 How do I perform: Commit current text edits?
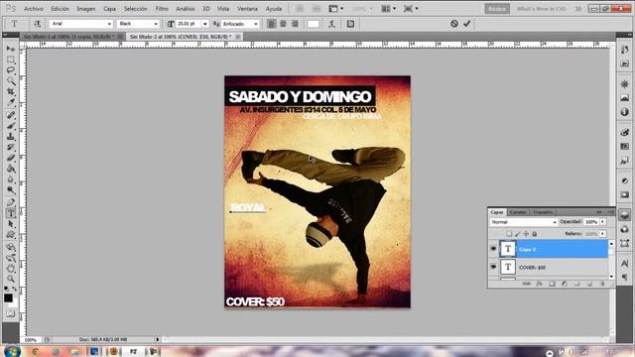pyautogui.click(x=467, y=24)
